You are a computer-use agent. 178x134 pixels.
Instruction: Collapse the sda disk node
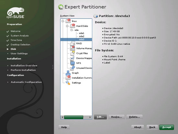point(72,30)
